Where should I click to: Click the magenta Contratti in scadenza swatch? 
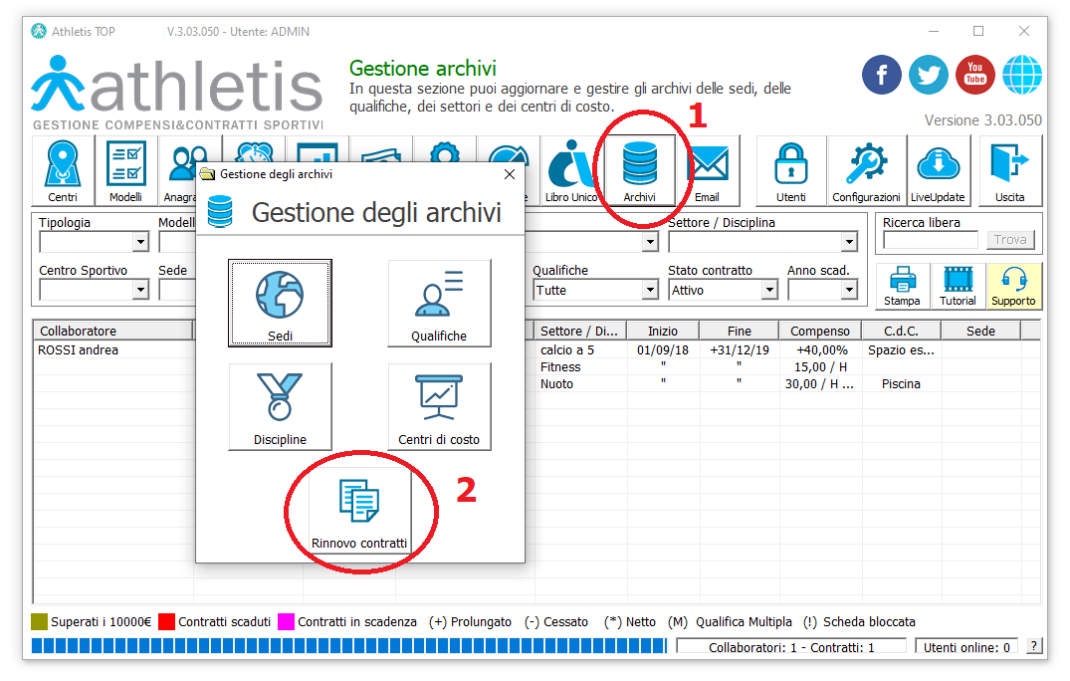point(286,621)
